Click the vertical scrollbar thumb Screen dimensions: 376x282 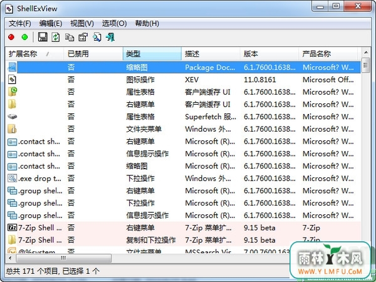click(366, 65)
